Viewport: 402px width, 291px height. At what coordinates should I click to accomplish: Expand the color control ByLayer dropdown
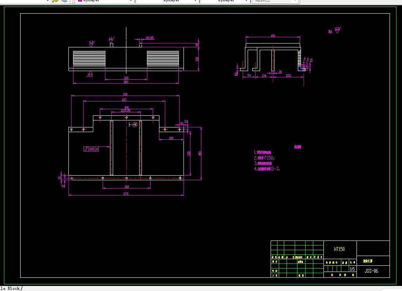131,1
